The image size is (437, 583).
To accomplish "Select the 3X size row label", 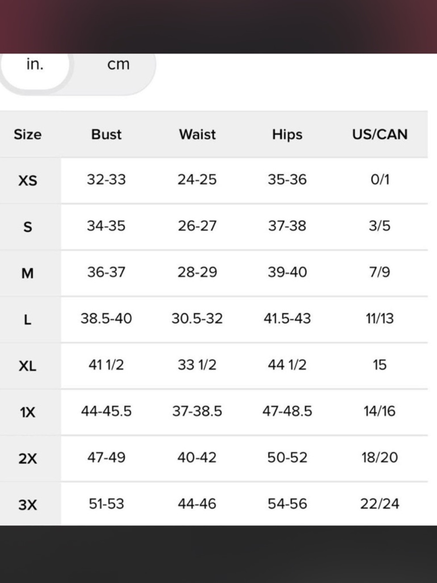I will pyautogui.click(x=28, y=505).
